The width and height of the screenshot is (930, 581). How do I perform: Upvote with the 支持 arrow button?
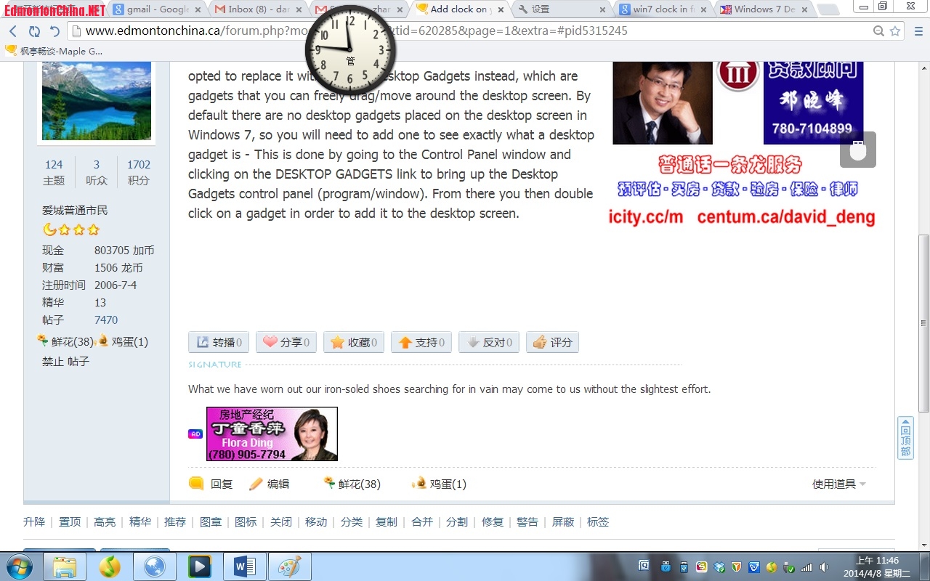tap(421, 343)
